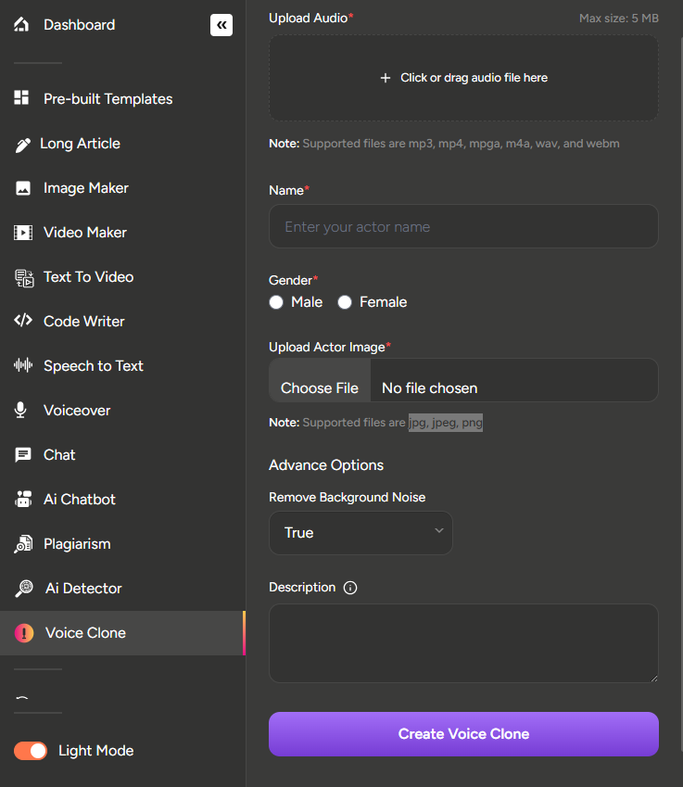Screen dimensions: 683x787
Task: Click the Video Maker film icon
Action: (23, 233)
